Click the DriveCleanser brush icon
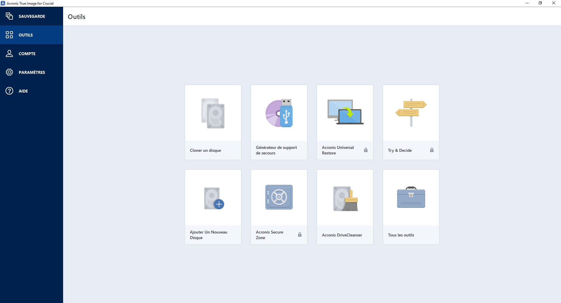Viewport: 561px width, 303px height. point(345,199)
